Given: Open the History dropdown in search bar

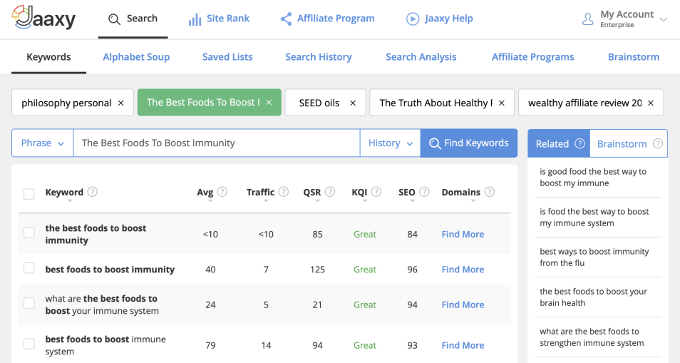Looking at the screenshot, I should point(391,143).
